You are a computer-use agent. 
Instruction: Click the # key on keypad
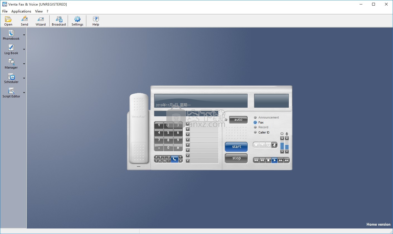pos(178,148)
